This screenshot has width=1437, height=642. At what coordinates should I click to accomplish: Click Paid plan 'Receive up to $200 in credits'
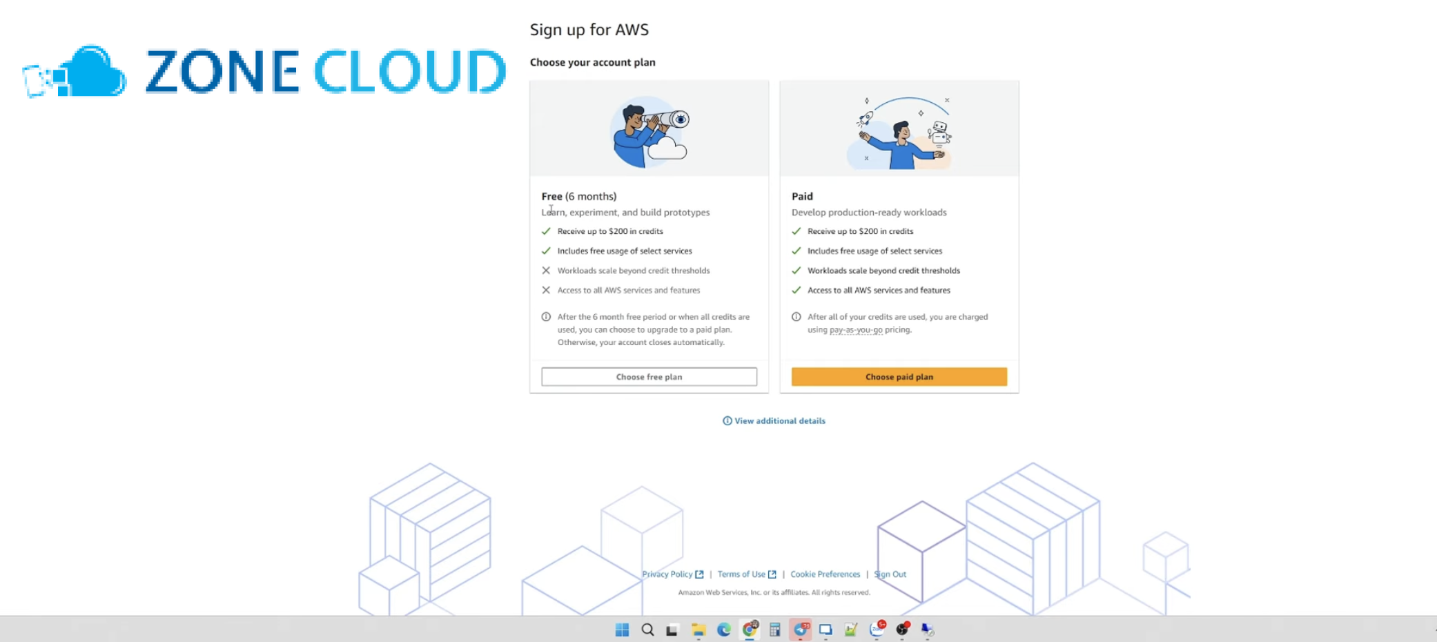click(x=860, y=231)
